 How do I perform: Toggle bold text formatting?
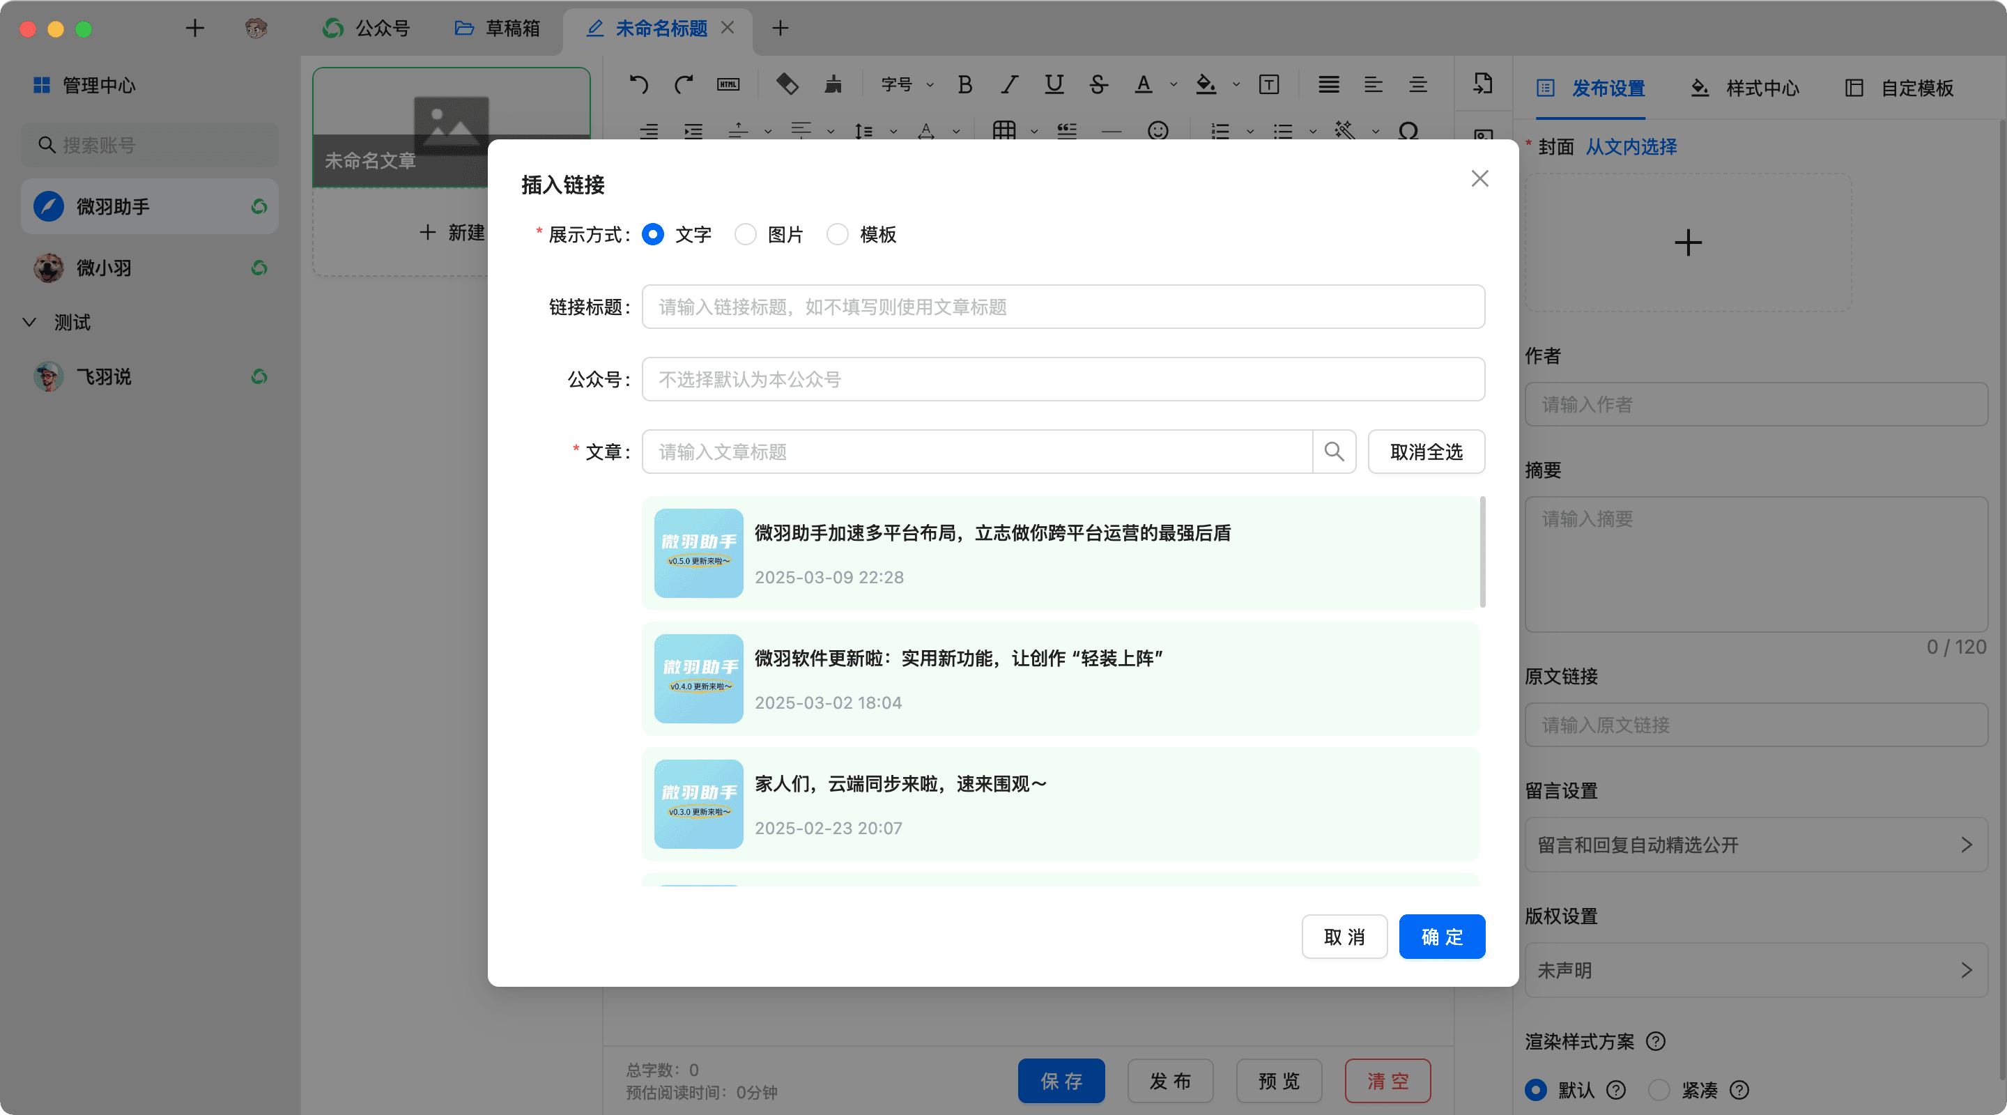pyautogui.click(x=964, y=84)
